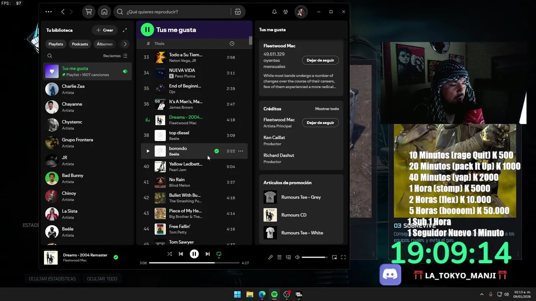
Task: Pause playback in the bottom player
Action: tap(194, 254)
